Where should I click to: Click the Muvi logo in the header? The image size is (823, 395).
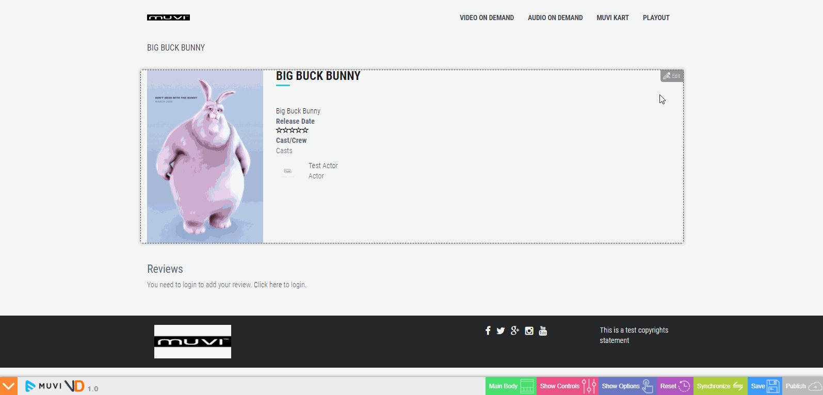click(x=168, y=18)
